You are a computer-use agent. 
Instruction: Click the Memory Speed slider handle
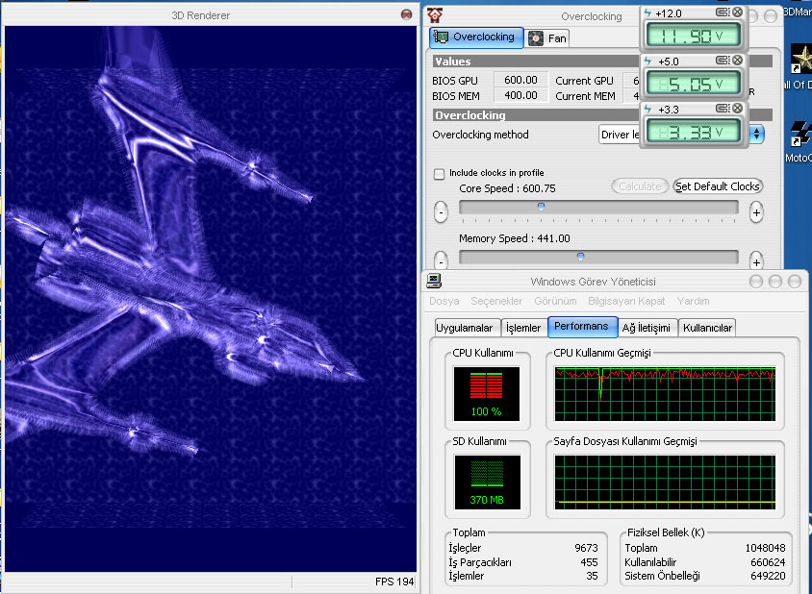(579, 256)
